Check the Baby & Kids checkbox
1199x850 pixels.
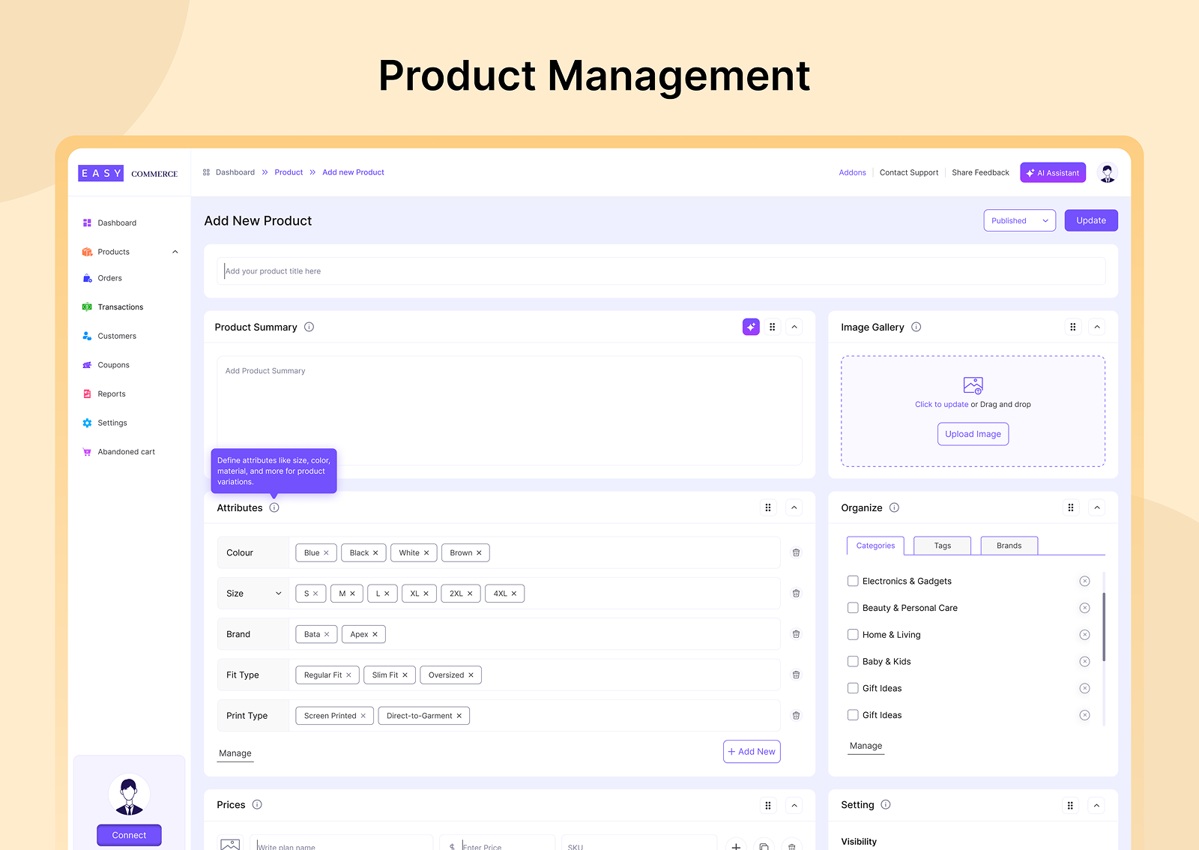click(x=853, y=661)
